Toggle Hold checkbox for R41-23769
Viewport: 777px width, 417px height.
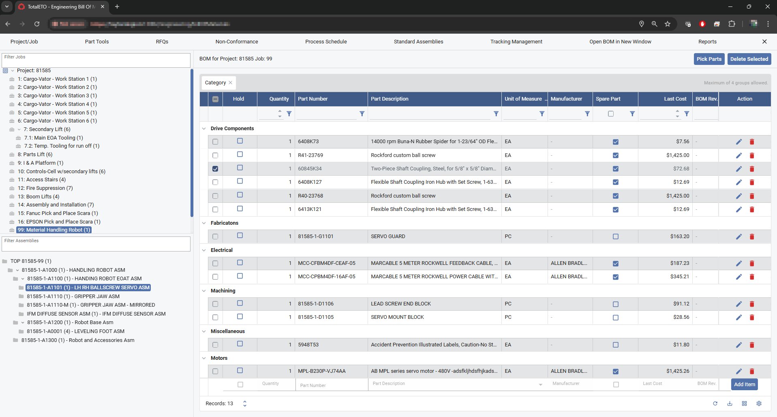(x=240, y=155)
